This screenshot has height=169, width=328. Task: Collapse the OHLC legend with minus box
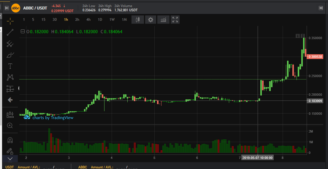[x=23, y=31]
